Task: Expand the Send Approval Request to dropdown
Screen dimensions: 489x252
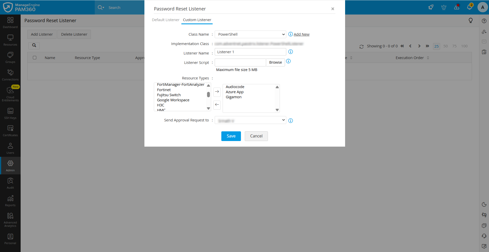Action: (250, 120)
